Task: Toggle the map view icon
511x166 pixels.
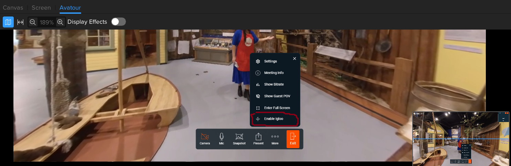Action: (8, 22)
